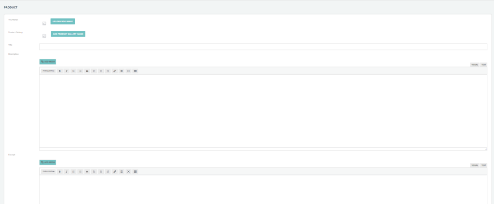The width and height of the screenshot is (494, 204).
Task: Click the product Title input field
Action: click(x=263, y=47)
